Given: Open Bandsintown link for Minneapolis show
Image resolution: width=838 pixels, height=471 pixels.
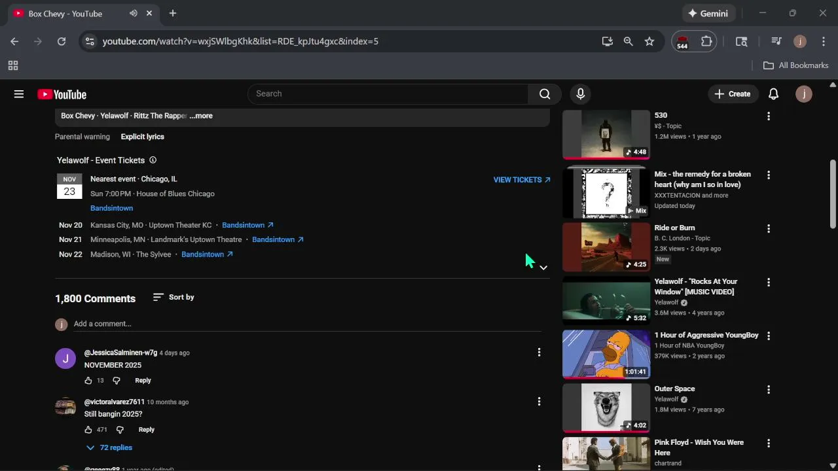Looking at the screenshot, I should [x=278, y=239].
